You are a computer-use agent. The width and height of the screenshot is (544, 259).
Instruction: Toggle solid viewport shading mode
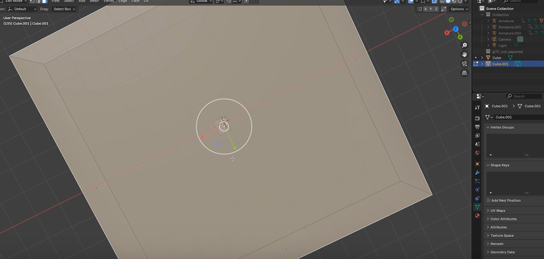click(448, 1)
